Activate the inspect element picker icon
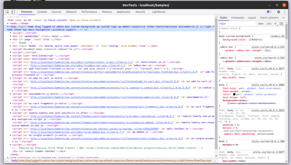 tap(7, 12)
